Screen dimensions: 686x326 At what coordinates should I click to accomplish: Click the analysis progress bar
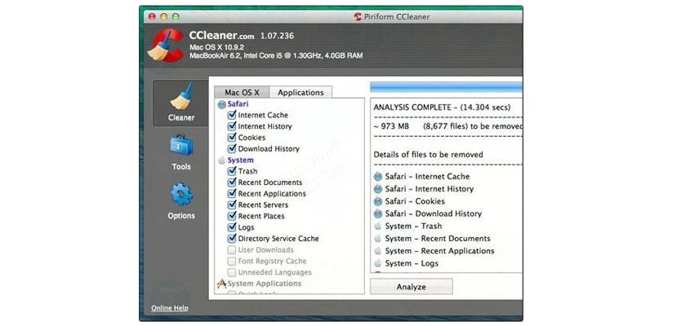446,87
